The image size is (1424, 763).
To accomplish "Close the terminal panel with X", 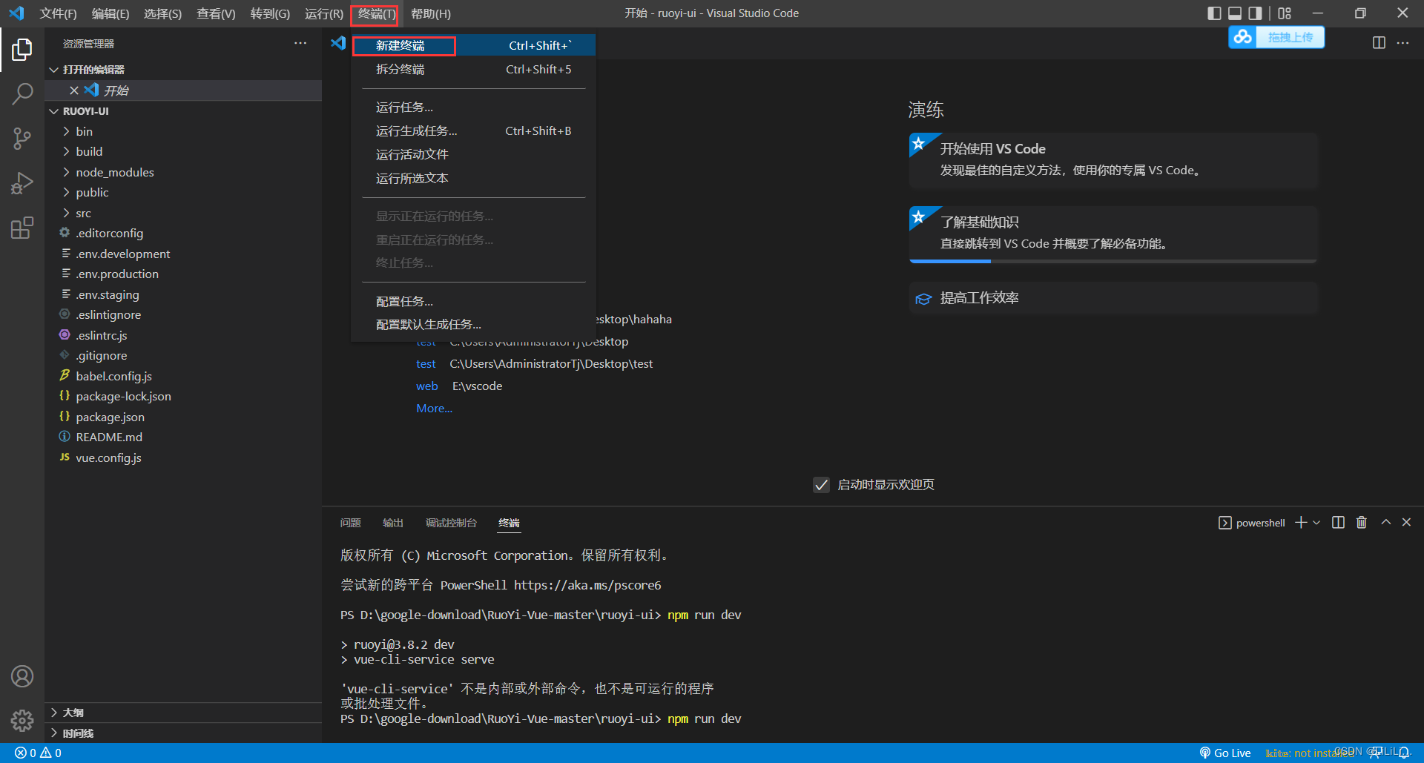I will click(1406, 523).
